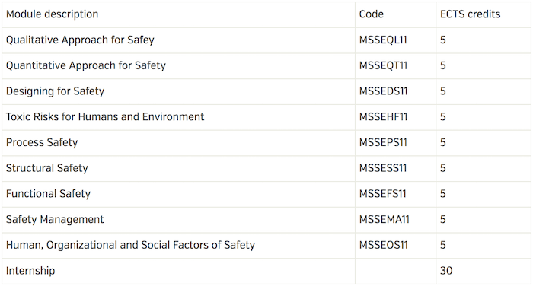533x286 pixels.
Task: Click the Code column header
Action: [372, 14]
